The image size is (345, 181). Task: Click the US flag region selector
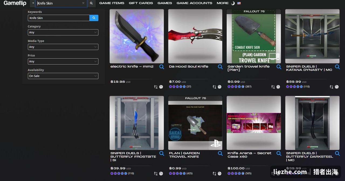[239, 3]
